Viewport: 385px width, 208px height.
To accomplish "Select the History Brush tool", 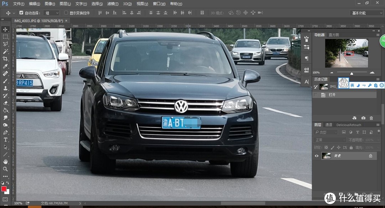I will pyautogui.click(x=5, y=95).
